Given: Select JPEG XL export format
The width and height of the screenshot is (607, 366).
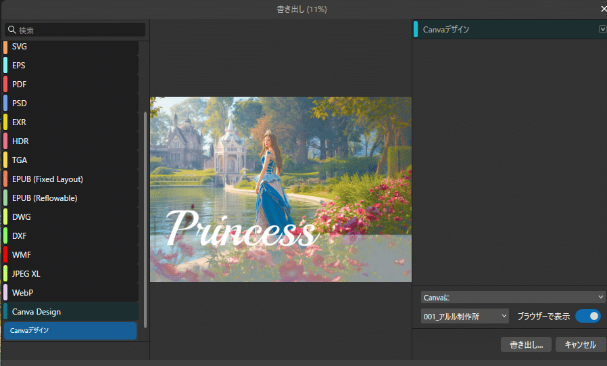Looking at the screenshot, I should (71, 274).
